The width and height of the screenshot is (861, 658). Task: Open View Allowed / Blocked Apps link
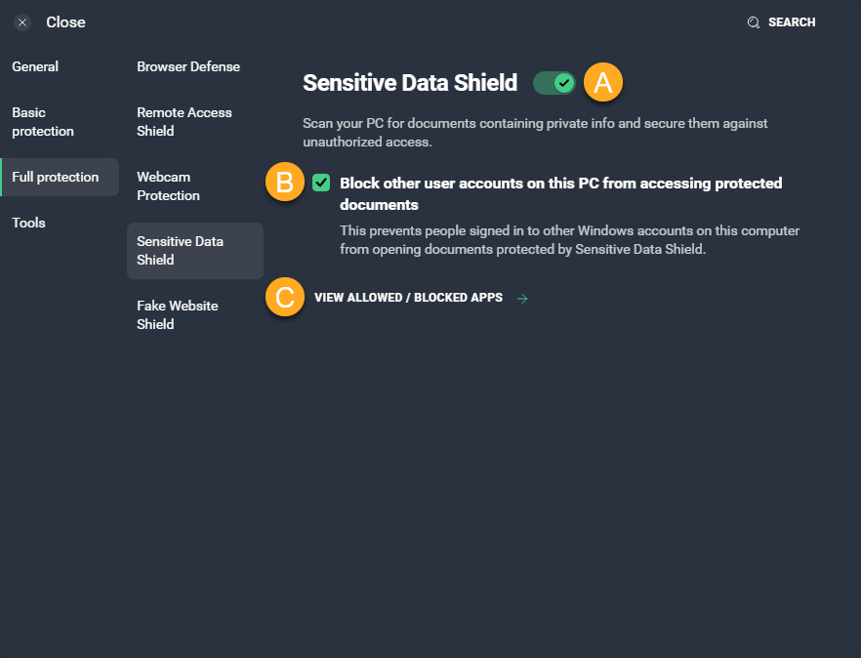pos(408,298)
